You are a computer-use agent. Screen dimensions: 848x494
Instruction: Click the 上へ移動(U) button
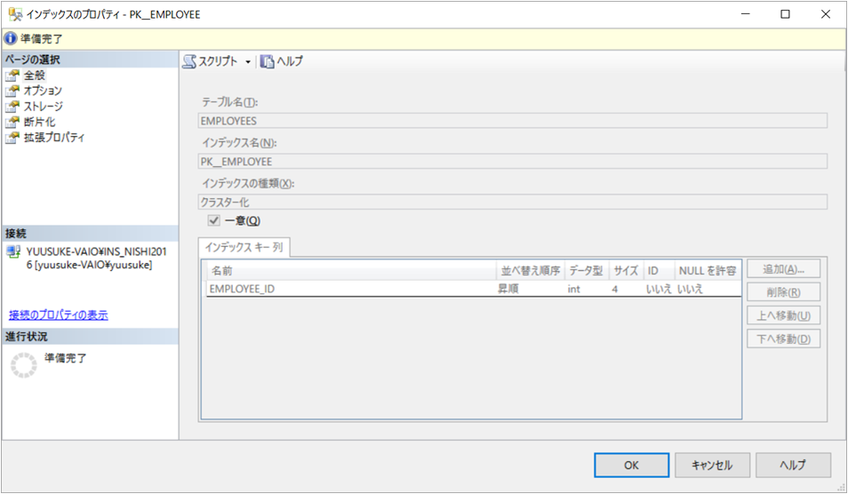[x=784, y=315]
